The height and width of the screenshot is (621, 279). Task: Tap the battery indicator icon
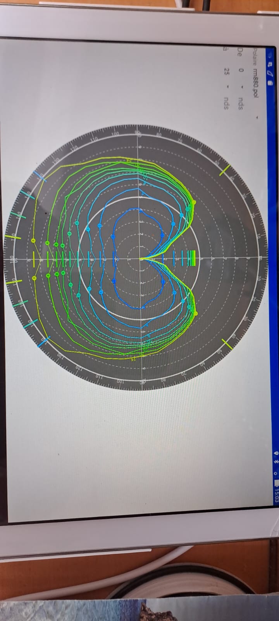click(x=276, y=483)
